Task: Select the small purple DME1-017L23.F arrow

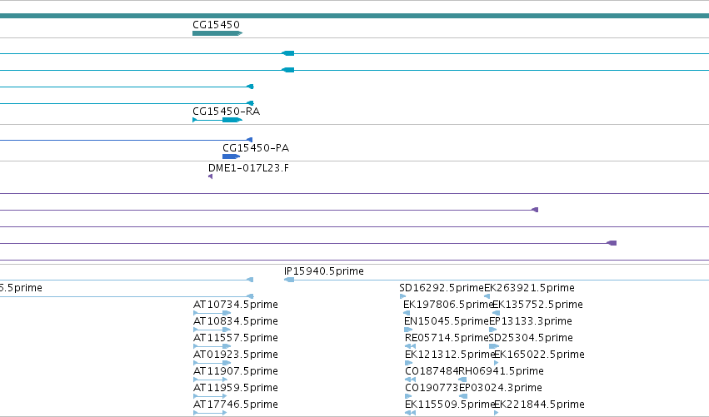Action: [210, 176]
